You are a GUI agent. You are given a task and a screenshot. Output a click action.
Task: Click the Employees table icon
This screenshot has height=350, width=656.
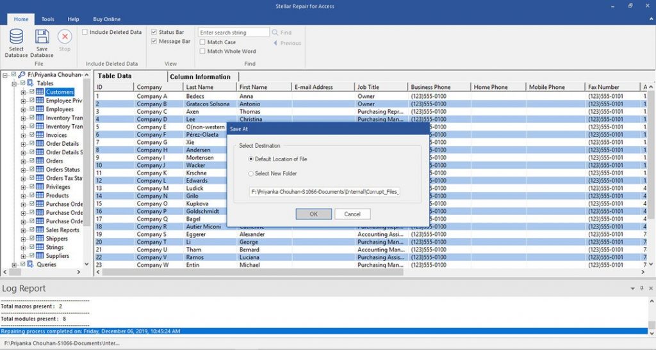[x=40, y=109]
